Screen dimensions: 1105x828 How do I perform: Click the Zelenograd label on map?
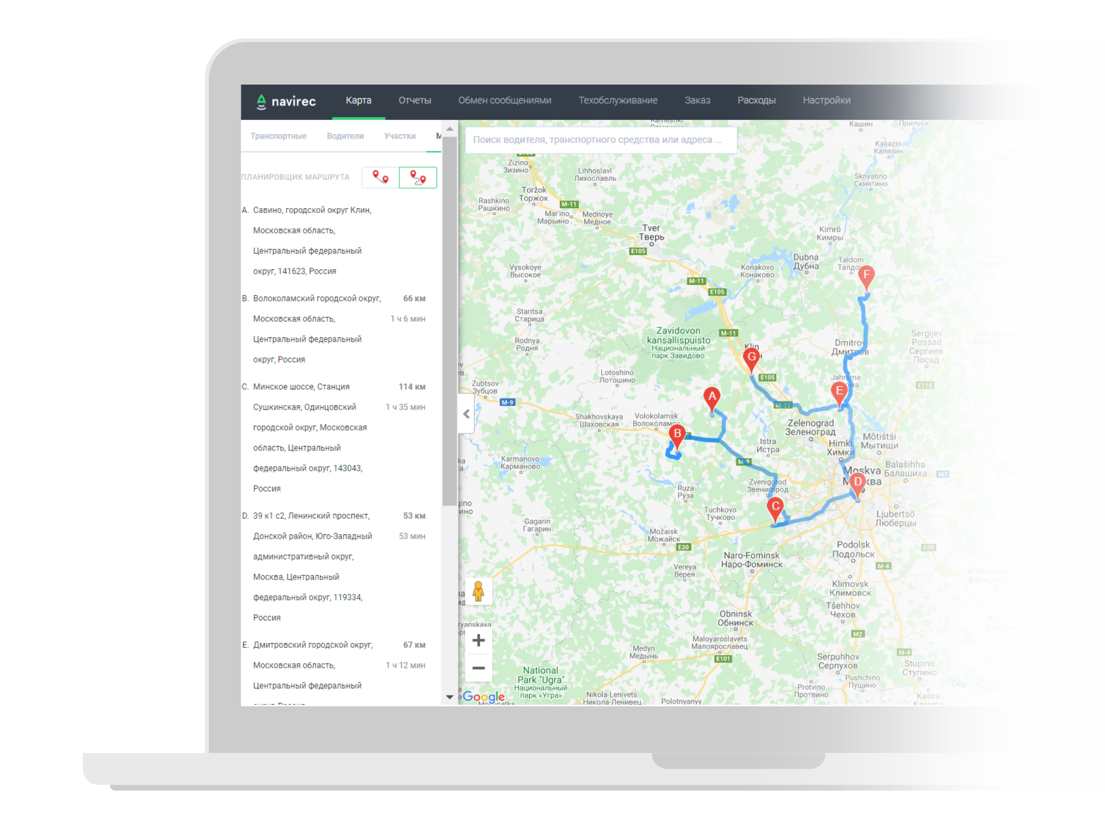(811, 428)
